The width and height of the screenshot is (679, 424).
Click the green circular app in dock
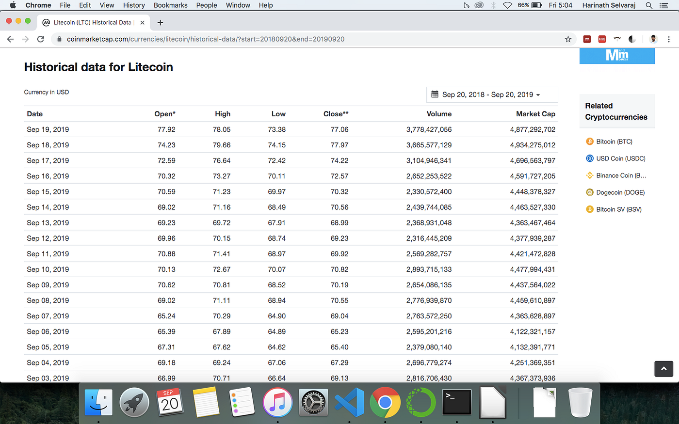421,403
